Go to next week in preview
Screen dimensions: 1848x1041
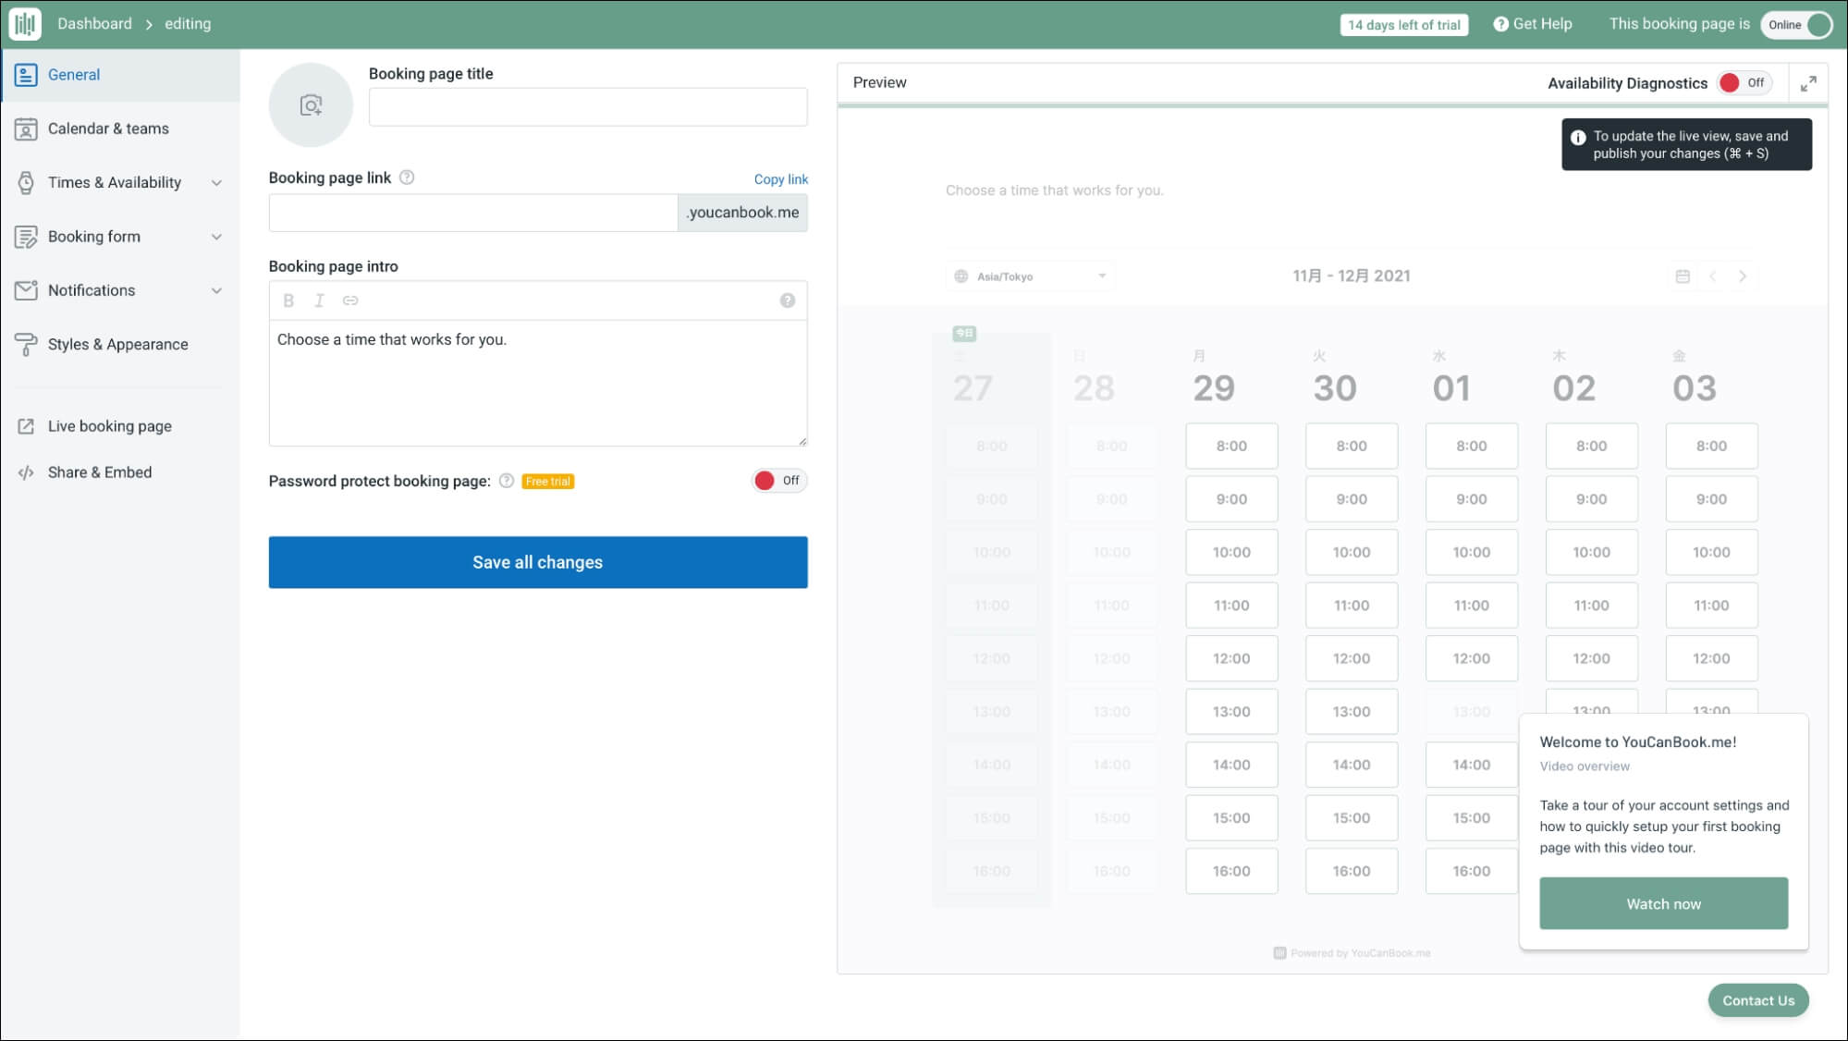1743,276
